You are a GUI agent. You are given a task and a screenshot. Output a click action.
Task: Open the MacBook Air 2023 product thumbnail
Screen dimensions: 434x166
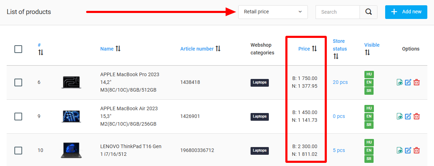coord(71,116)
